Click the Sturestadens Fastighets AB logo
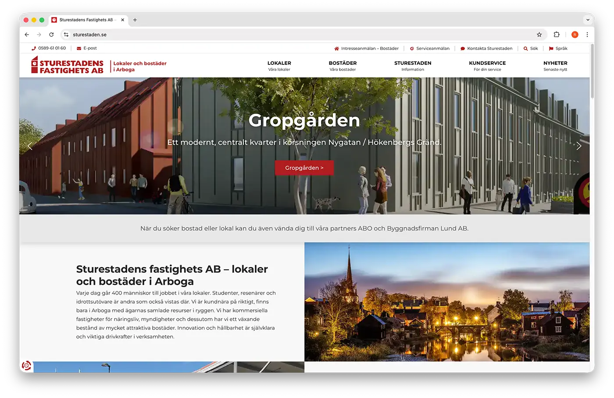The image size is (614, 398). click(67, 65)
